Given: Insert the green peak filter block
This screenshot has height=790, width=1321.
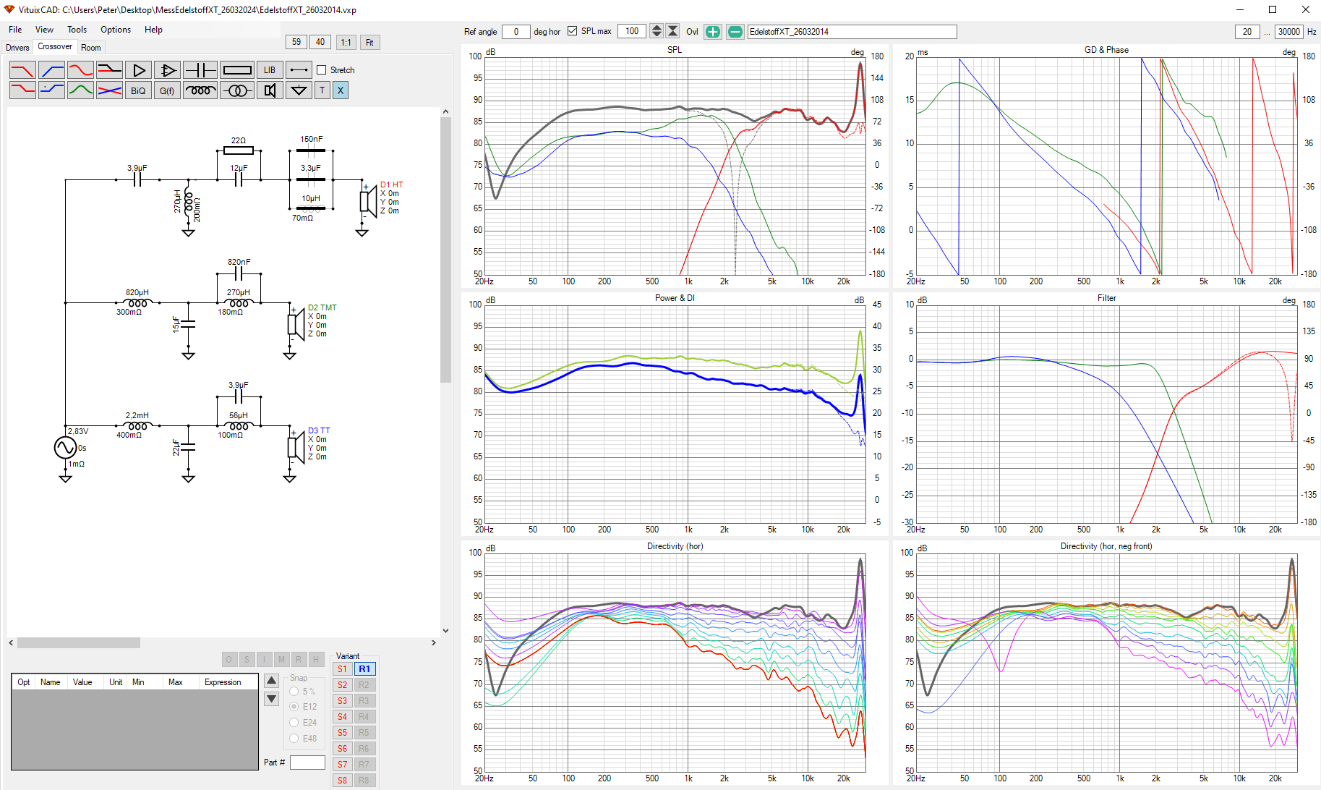Looking at the screenshot, I should point(80,90).
